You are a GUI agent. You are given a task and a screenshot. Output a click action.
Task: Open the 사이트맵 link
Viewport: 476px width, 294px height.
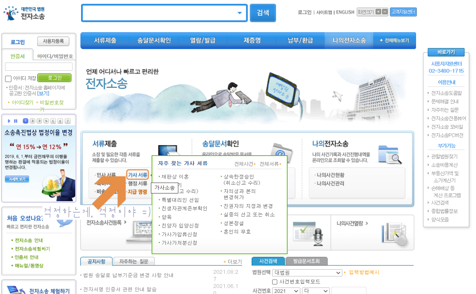[x=324, y=12]
